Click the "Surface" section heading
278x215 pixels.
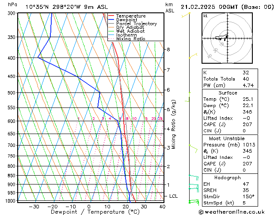(x=228, y=93)
